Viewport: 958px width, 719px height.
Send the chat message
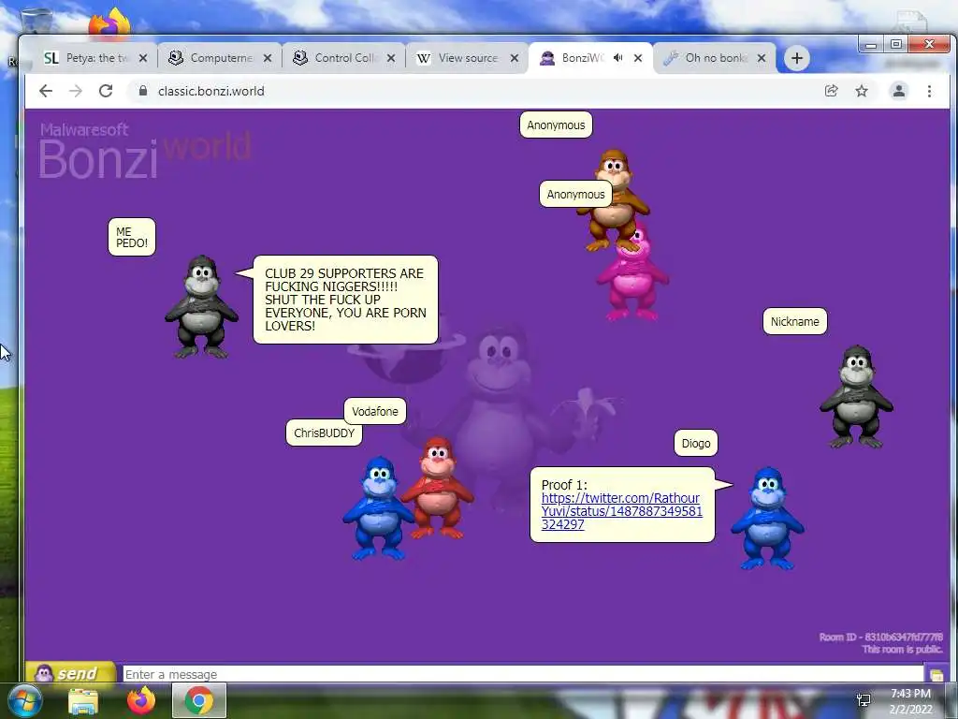[x=71, y=673]
